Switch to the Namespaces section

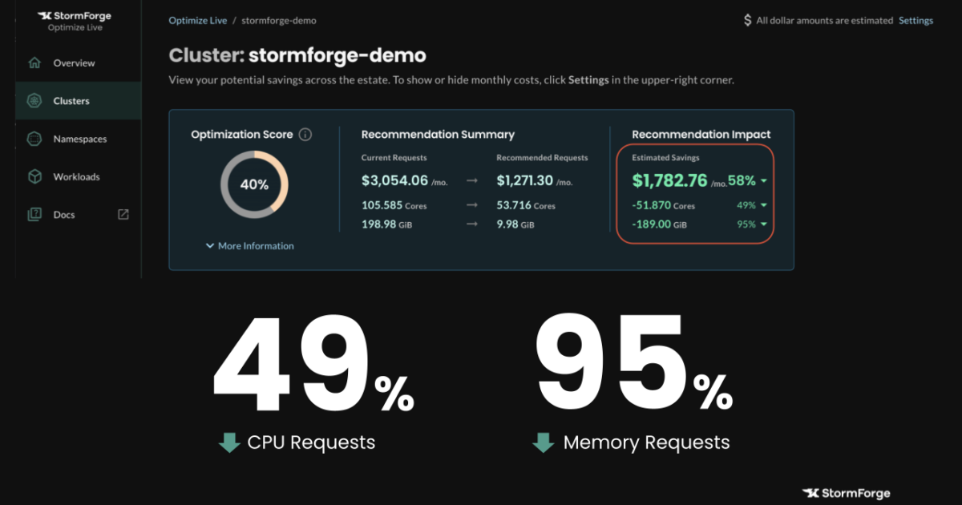79,139
